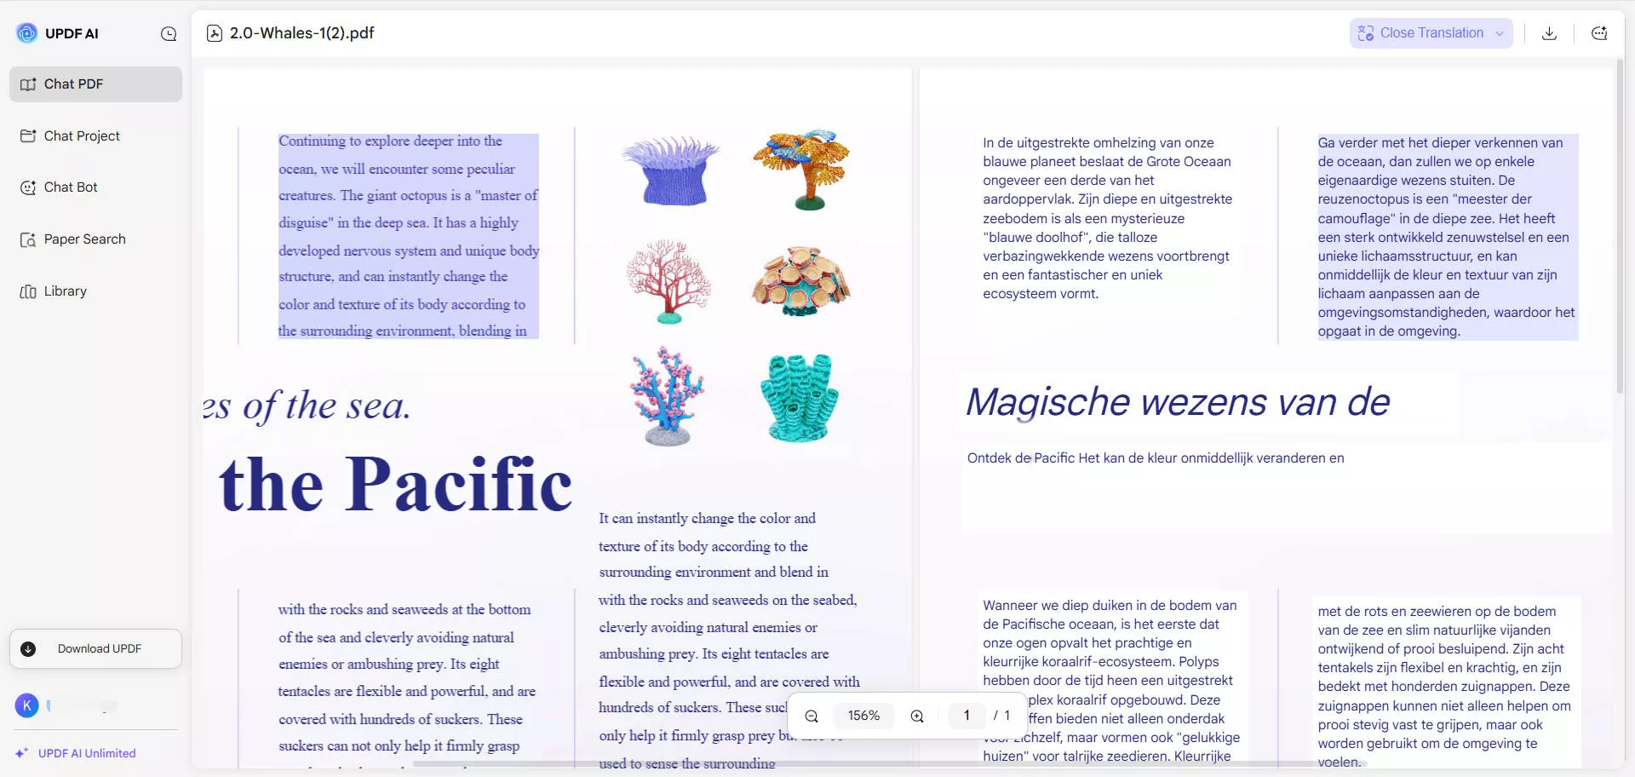Open Paper Search from the sidebar
Screen dimensions: 1635x777
84,239
